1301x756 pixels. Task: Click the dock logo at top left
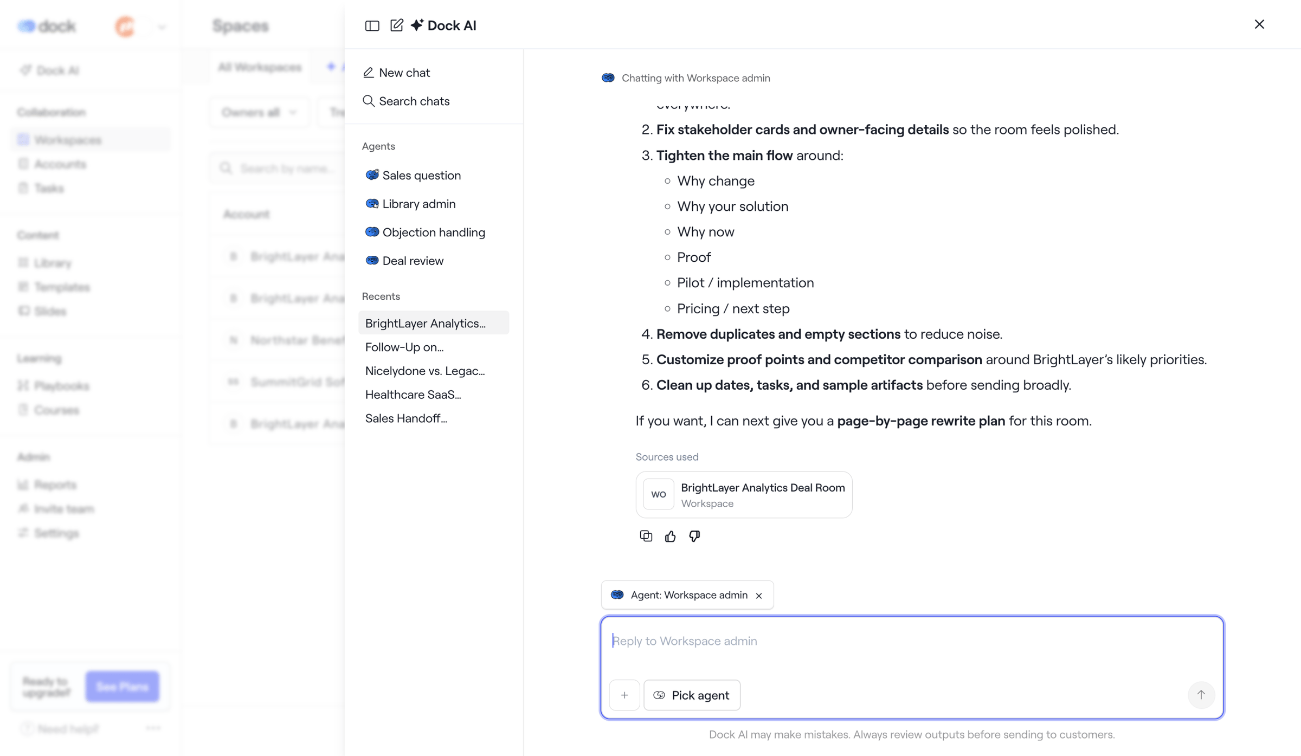(x=47, y=26)
